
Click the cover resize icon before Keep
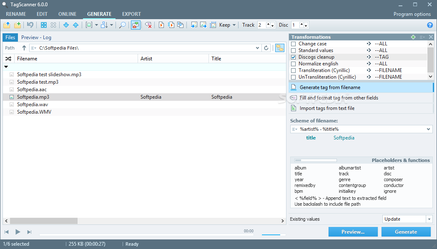click(213, 25)
